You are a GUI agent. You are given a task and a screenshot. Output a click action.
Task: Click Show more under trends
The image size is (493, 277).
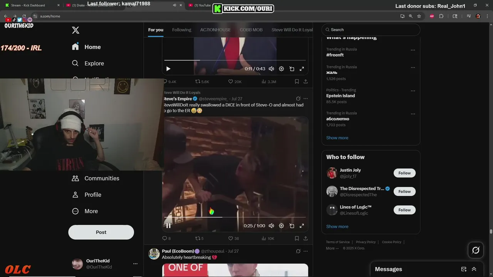click(x=337, y=138)
